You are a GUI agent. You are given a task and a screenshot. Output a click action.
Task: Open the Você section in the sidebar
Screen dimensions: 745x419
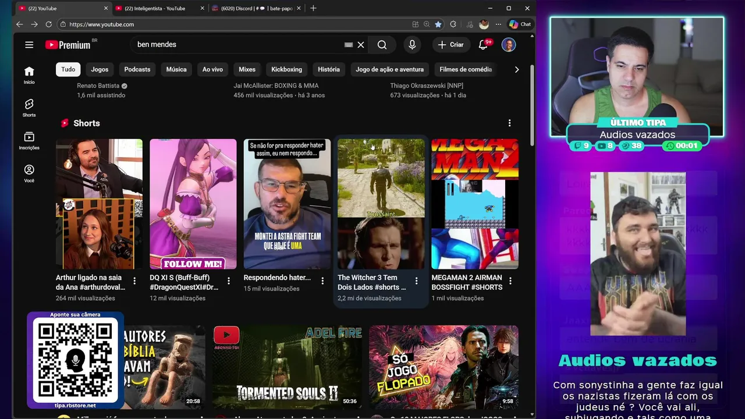point(29,173)
